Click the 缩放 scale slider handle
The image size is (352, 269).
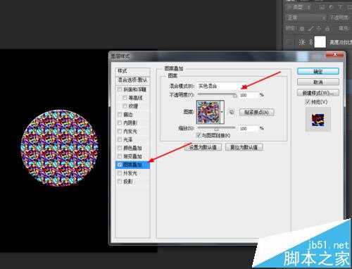click(217, 128)
